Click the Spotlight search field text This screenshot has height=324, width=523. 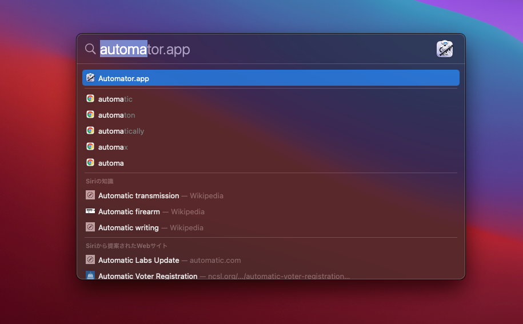145,49
